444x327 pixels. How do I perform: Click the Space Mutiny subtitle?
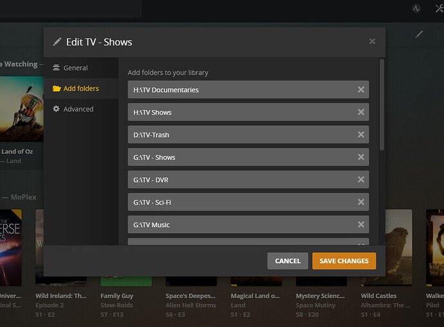pos(315,305)
